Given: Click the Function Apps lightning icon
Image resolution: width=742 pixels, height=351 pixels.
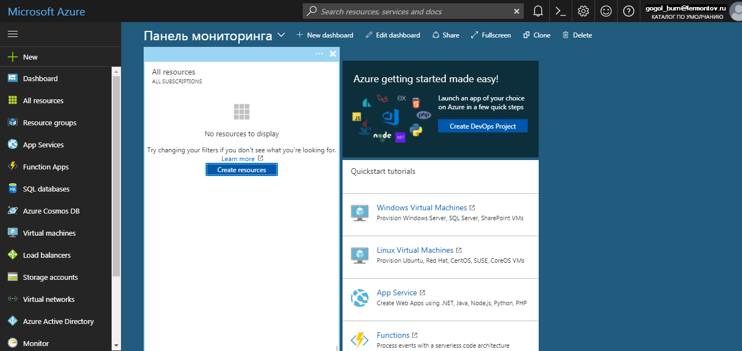Looking at the screenshot, I should tap(13, 167).
